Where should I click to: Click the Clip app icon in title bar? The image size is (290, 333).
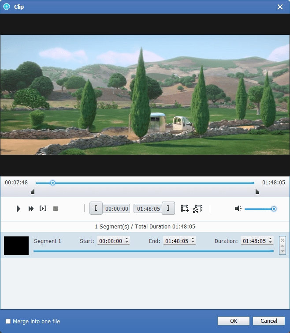[x=7, y=7]
